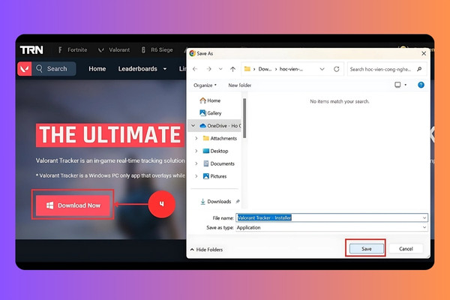This screenshot has width=450, height=300.
Task: Expand the Attachments folder node
Action: pos(196,138)
